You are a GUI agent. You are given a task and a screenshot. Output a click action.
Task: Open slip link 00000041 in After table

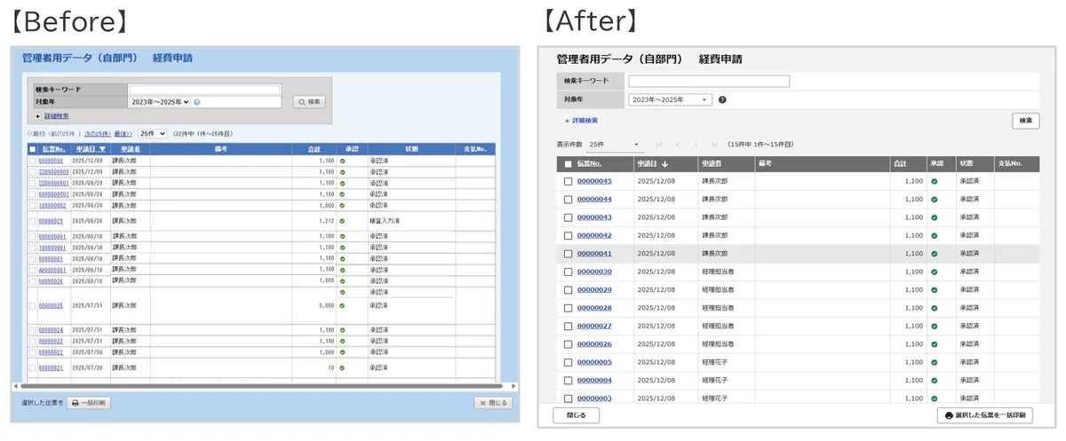tap(594, 254)
